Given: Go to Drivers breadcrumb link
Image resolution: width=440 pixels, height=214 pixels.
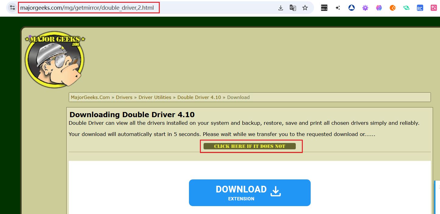Looking at the screenshot, I should pyautogui.click(x=124, y=97).
